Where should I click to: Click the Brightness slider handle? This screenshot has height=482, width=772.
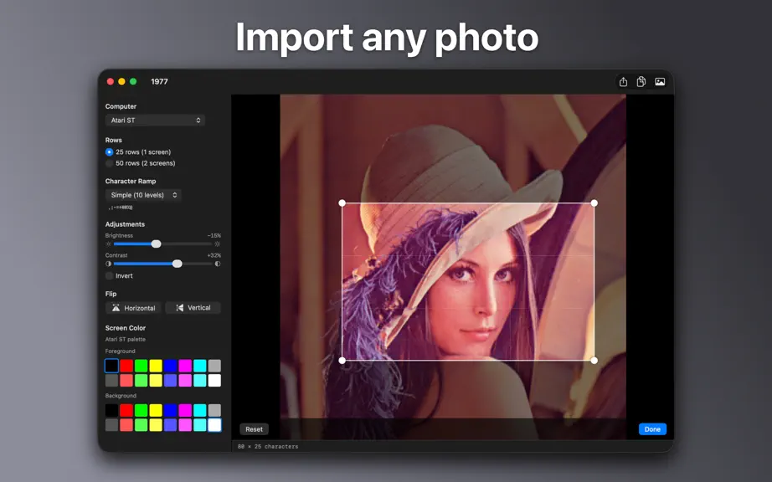156,244
